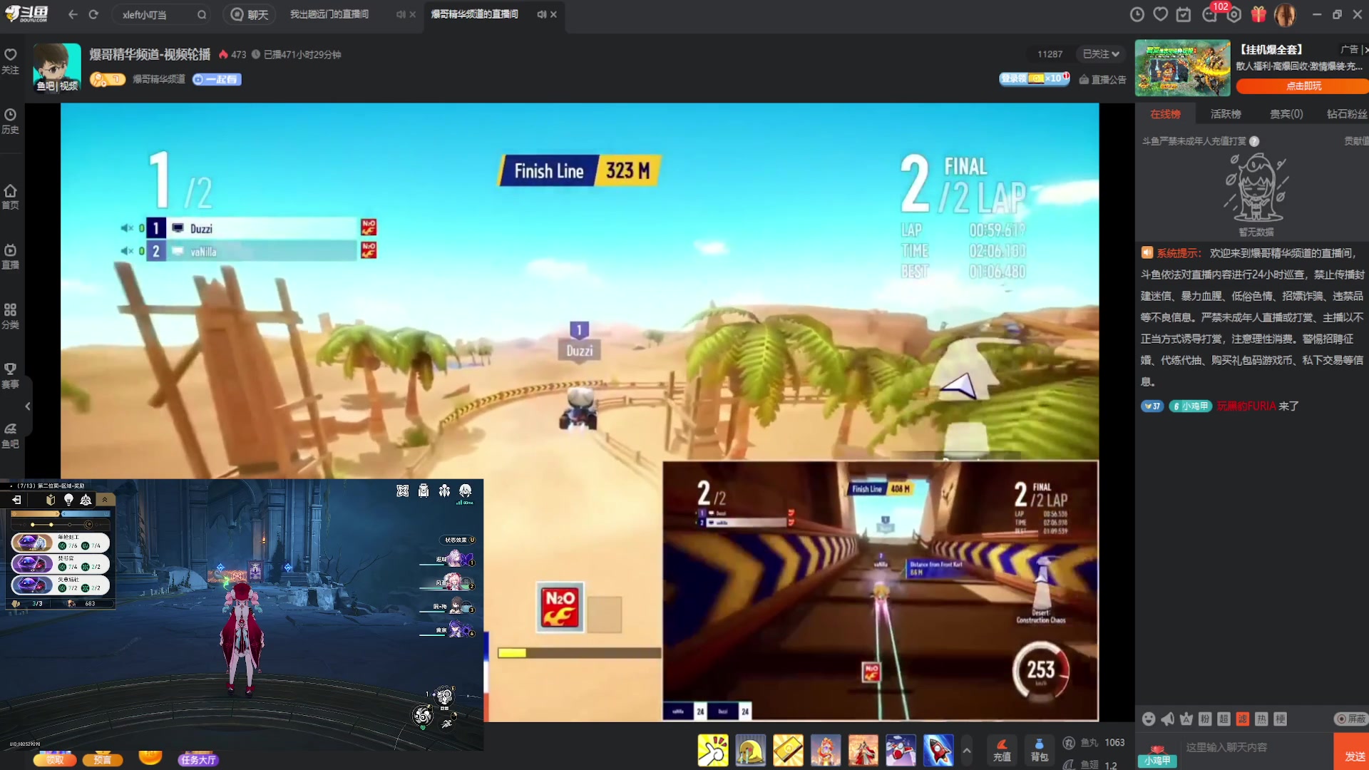
Task: Expand more gifts with up chevron
Action: (x=967, y=751)
